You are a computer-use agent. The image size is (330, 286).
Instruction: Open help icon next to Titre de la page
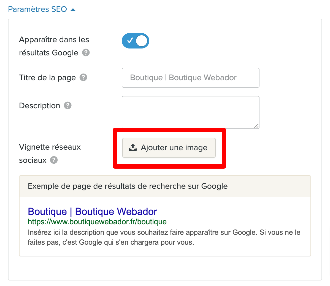pyautogui.click(x=83, y=77)
